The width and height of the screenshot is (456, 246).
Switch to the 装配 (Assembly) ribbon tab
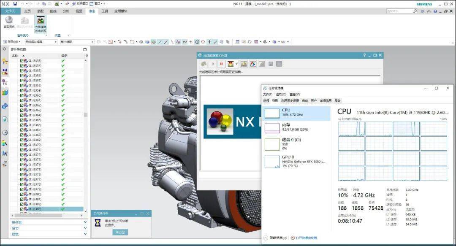pos(41,11)
